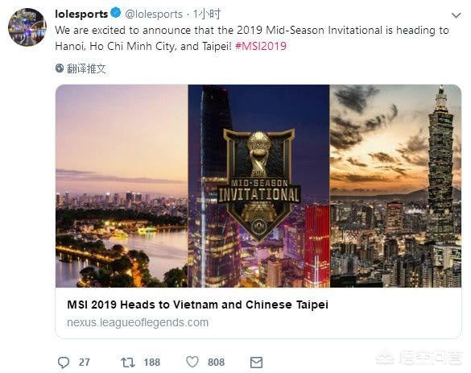
Task: Open the lolesports profile avatar
Action: tap(27, 27)
